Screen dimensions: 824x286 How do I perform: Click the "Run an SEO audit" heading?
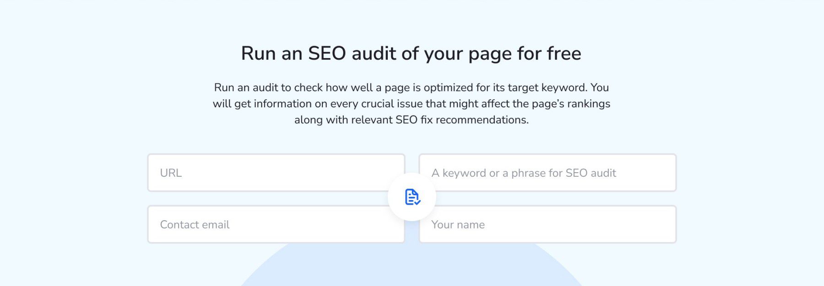coord(411,53)
